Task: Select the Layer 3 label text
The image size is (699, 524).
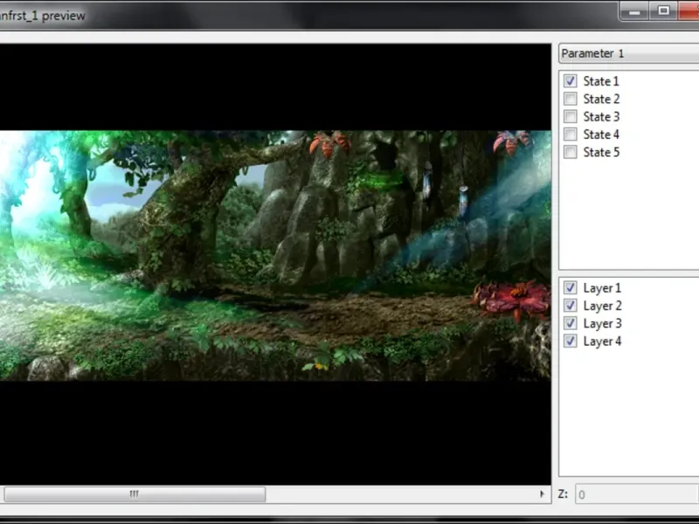Action: (x=603, y=324)
